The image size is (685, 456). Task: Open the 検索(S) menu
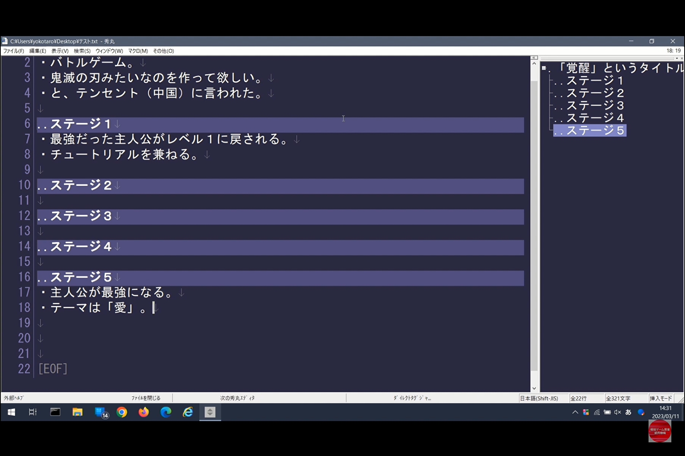(x=82, y=51)
